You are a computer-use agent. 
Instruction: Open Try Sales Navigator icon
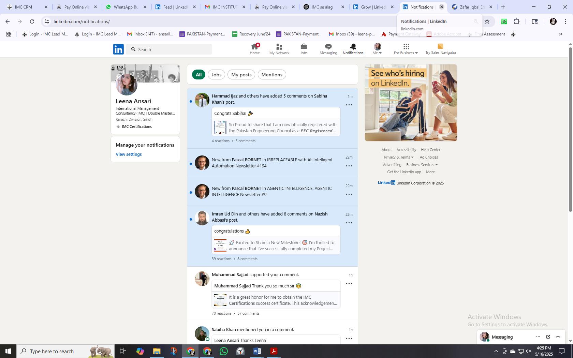(x=441, y=49)
